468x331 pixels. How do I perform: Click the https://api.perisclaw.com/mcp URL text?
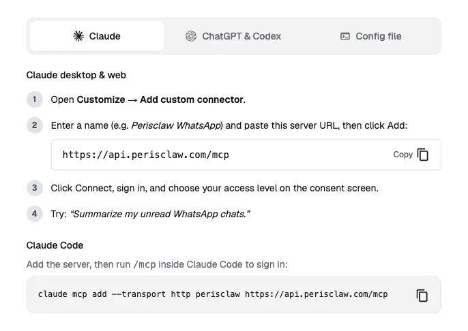click(x=146, y=155)
